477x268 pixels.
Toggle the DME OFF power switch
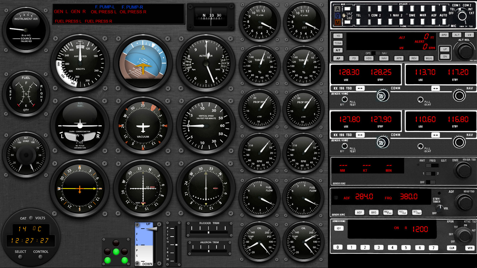pyautogui.click(x=431, y=182)
